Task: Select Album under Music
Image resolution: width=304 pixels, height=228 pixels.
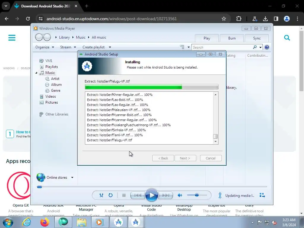Action: 56,85
